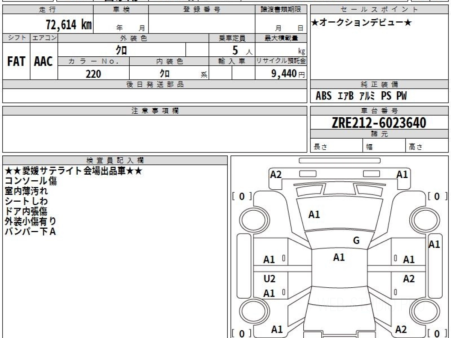The height and width of the screenshot is (338, 451).
Task: Click the ドア内張傷 inspector note
Action: [x=26, y=211]
